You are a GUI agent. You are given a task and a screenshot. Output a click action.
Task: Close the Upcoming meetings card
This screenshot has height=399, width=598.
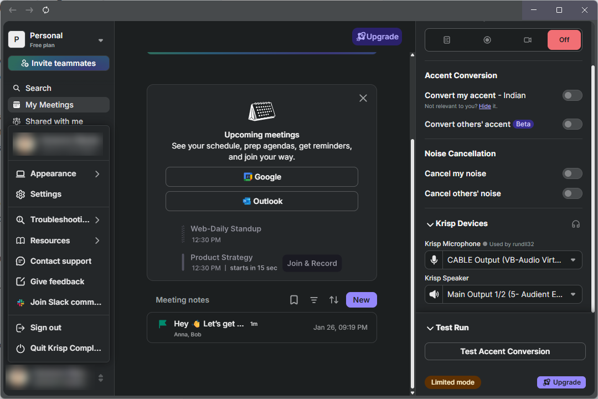tap(363, 98)
